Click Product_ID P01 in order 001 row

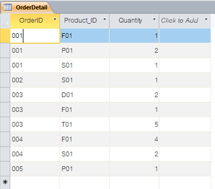[x=84, y=50]
